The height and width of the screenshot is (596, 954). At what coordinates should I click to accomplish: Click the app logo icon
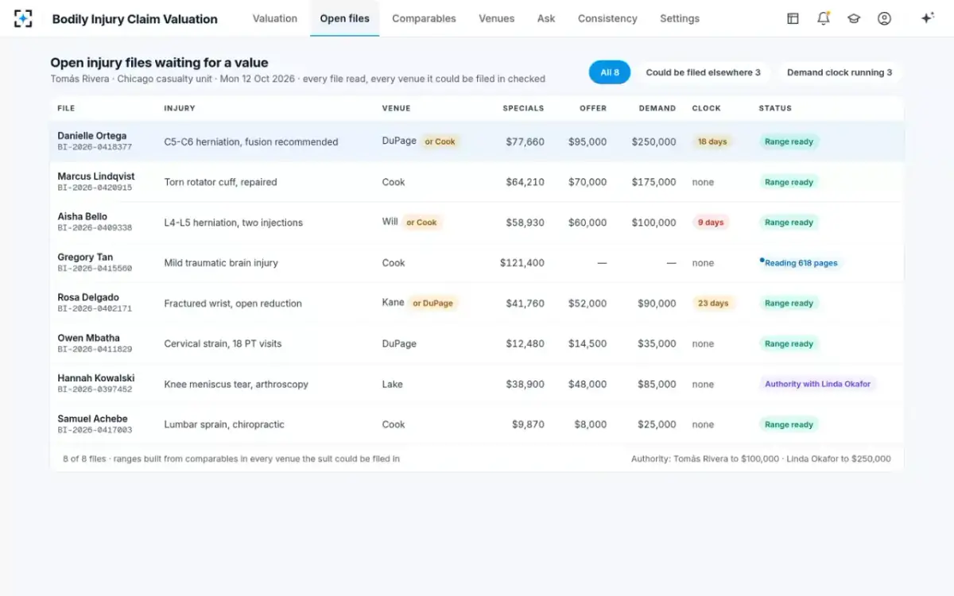click(x=24, y=18)
